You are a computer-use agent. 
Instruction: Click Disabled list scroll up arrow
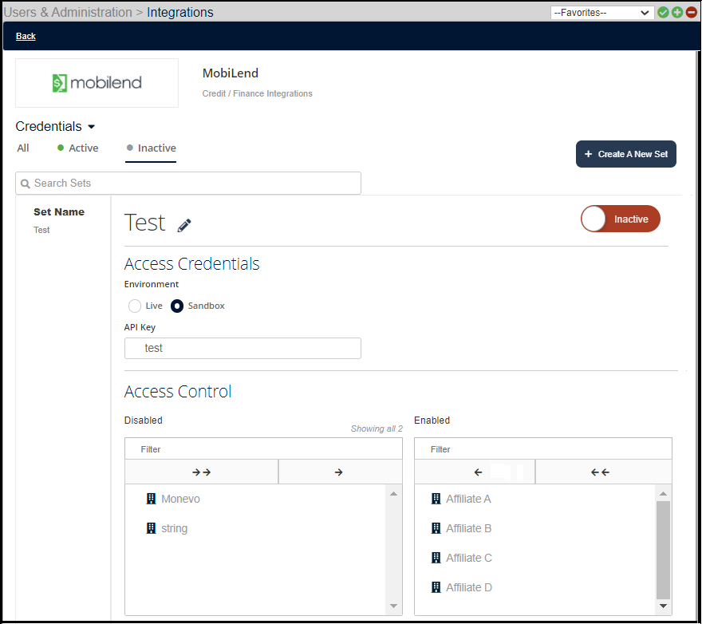tap(393, 494)
